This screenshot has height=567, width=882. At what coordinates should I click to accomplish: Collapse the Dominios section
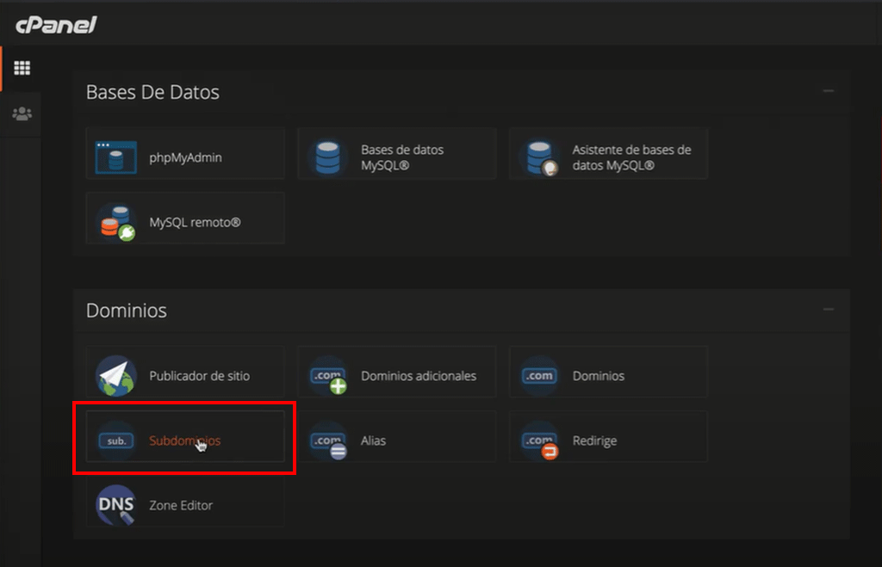829,310
